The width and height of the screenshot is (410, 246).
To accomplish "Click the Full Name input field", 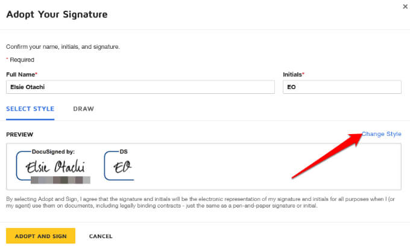I will tap(131, 87).
